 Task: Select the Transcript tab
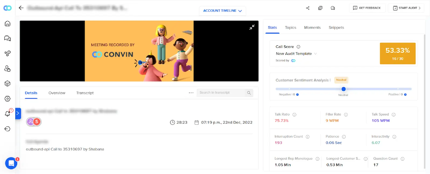pyautogui.click(x=85, y=93)
